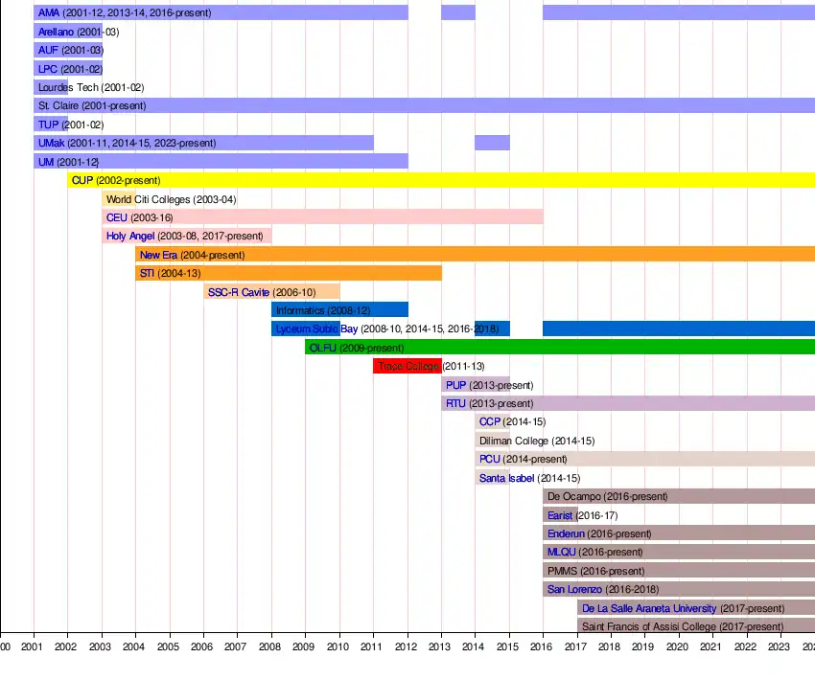
Task: Open De La Salle Araneta University link
Action: coord(649,608)
